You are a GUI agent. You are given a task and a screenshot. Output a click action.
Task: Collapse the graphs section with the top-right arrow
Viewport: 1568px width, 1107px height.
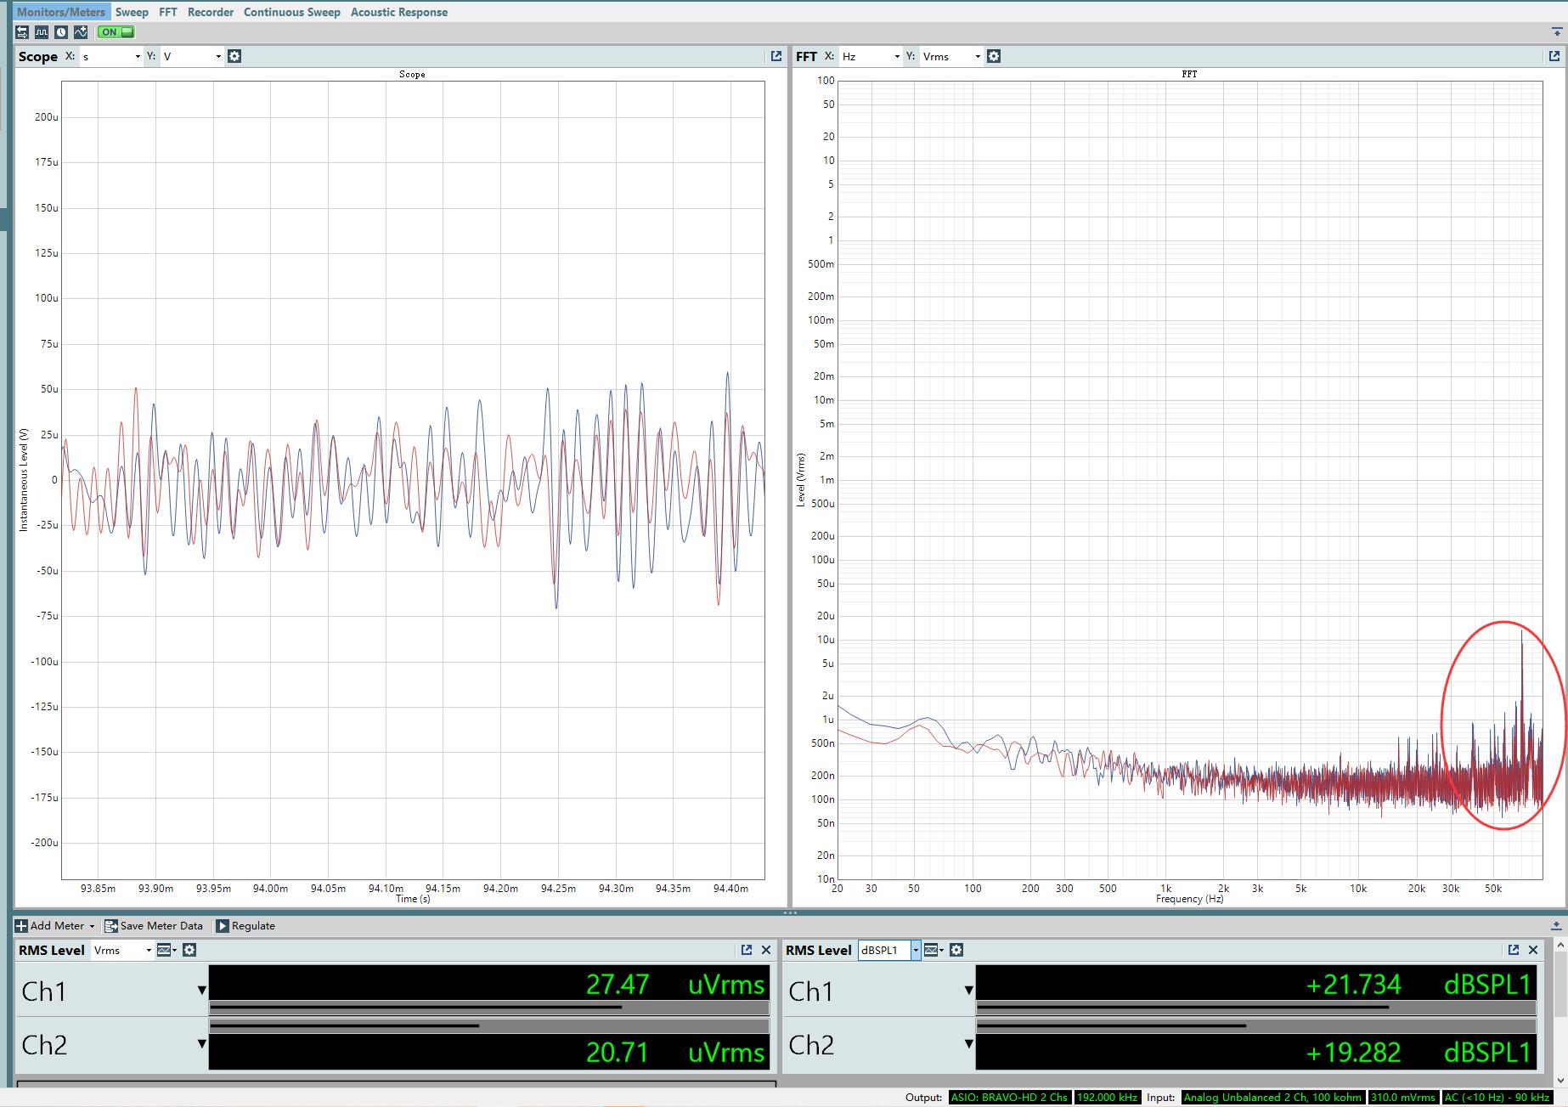[1556, 32]
